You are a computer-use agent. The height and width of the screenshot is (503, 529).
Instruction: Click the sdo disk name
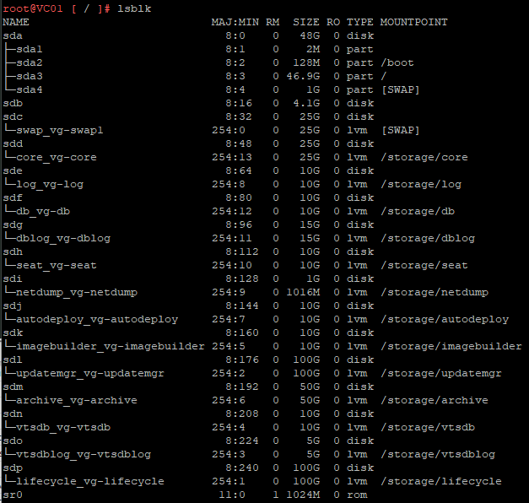pos(13,441)
